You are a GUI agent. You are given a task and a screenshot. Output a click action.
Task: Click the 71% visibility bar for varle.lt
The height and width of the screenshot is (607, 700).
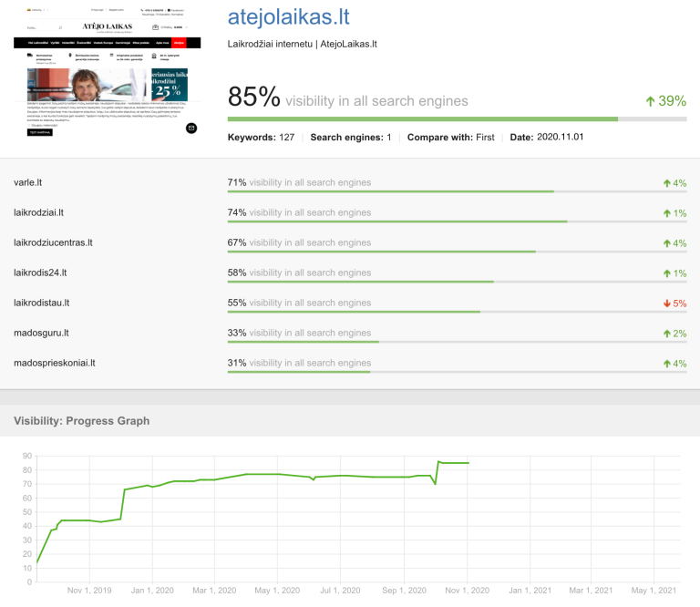[457, 191]
